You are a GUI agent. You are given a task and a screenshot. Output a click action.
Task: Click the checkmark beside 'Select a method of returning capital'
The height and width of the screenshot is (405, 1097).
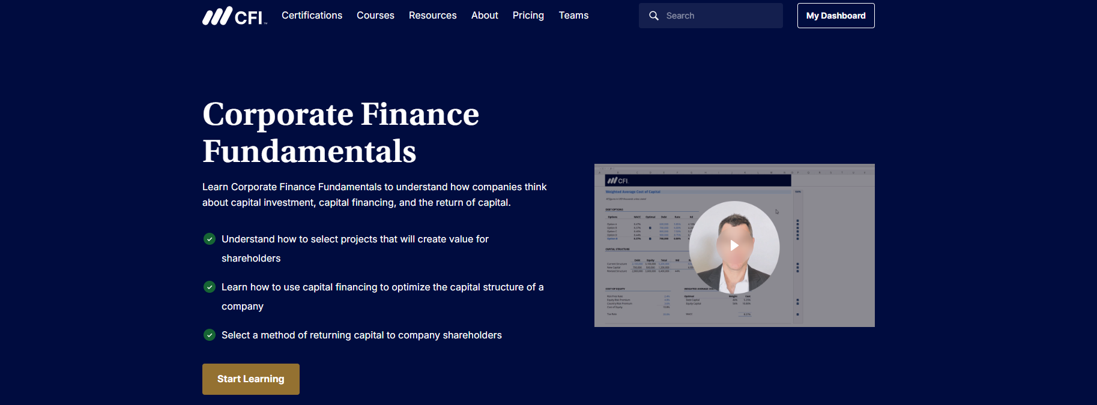click(210, 335)
